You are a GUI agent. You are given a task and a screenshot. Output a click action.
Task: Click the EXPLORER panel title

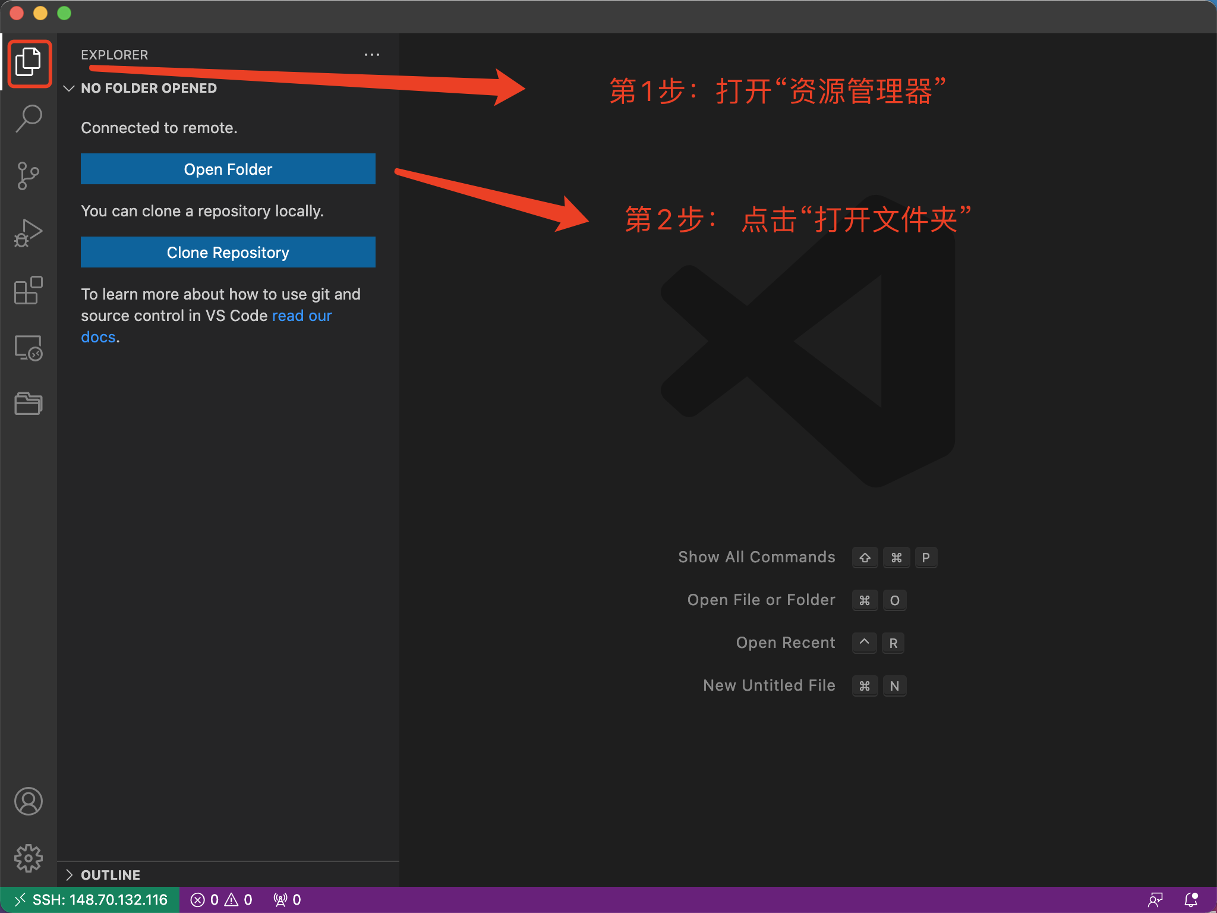115,55
